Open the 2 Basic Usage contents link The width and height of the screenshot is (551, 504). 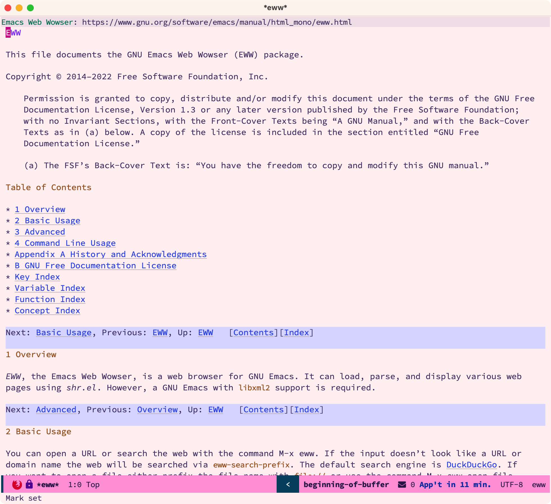(48, 220)
